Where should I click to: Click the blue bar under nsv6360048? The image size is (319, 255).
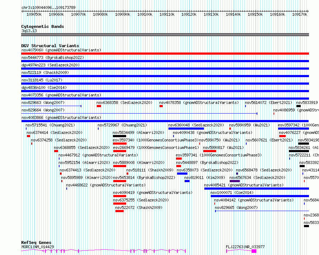coord(186,129)
